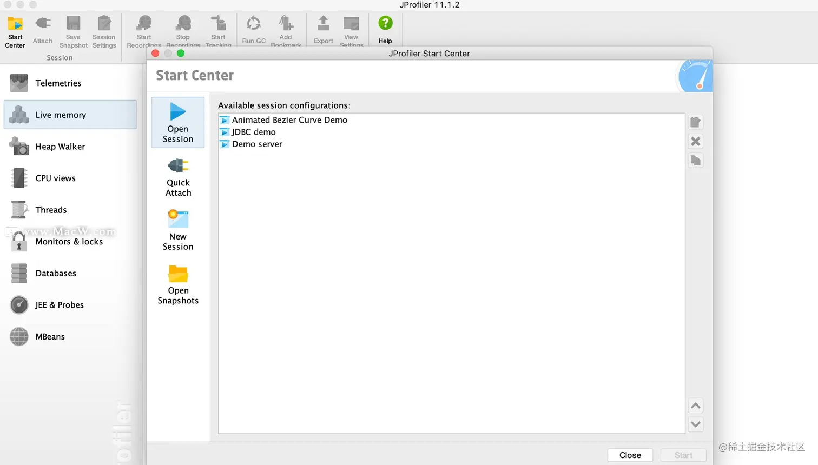Click the green Help question-mark icon
The image size is (818, 465).
point(385,23)
